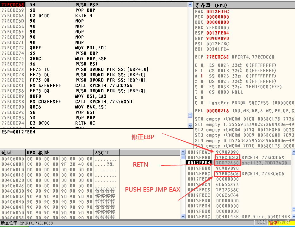This screenshot has height=227, width=295.
Task: Click the disassembly scrollbar up arrow
Action: [x=191, y=4]
